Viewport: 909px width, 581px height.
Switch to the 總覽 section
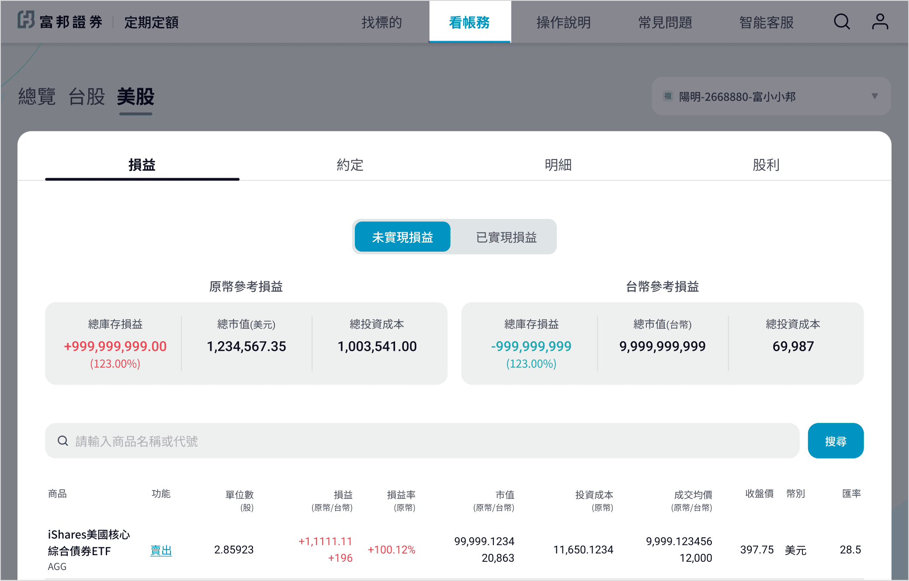pos(37,97)
